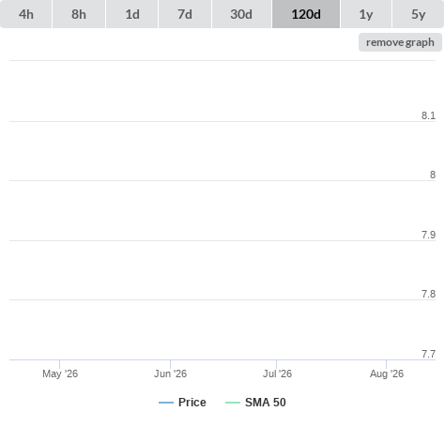Select the 4h time range tab

(x=26, y=14)
